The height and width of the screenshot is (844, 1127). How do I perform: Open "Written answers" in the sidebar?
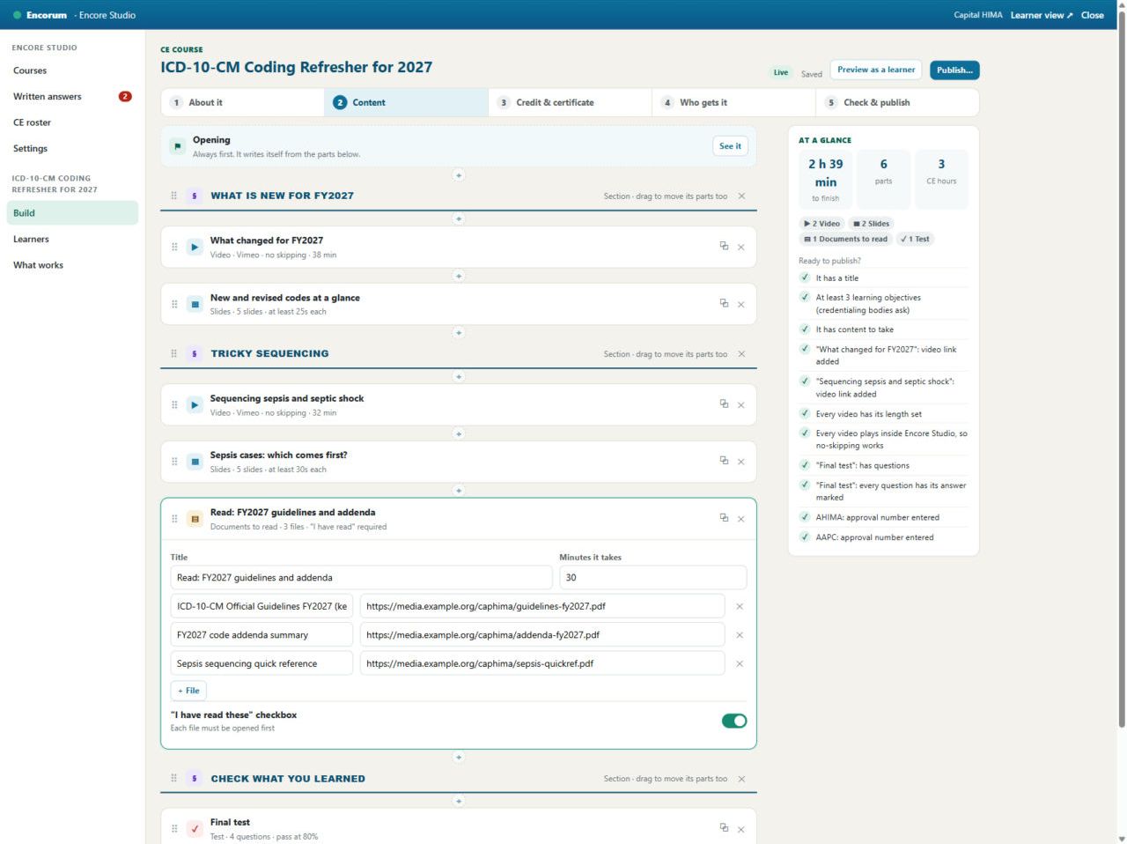coord(72,97)
